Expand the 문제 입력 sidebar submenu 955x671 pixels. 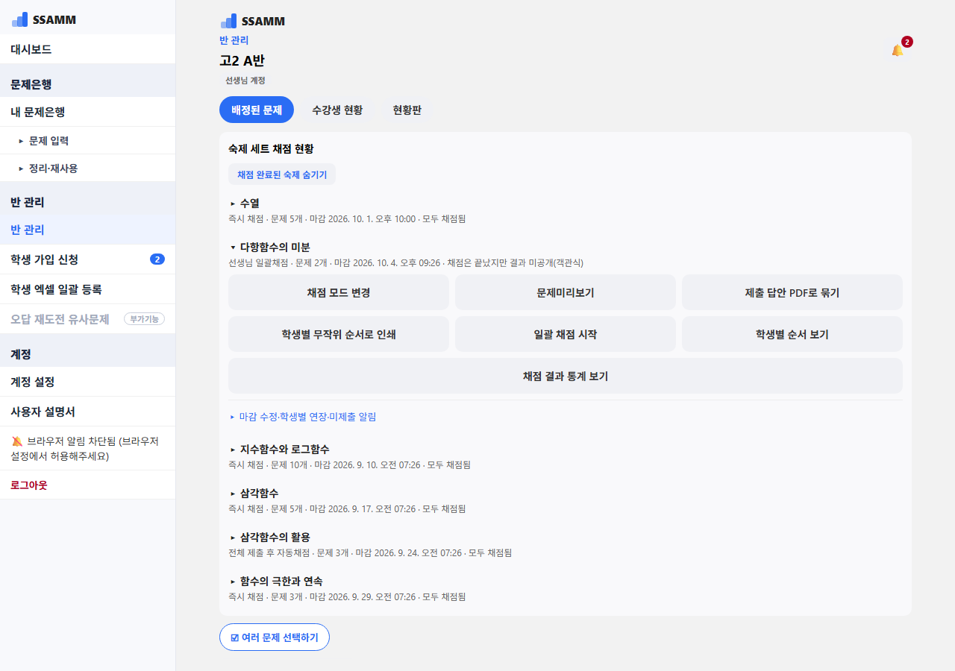(x=87, y=140)
